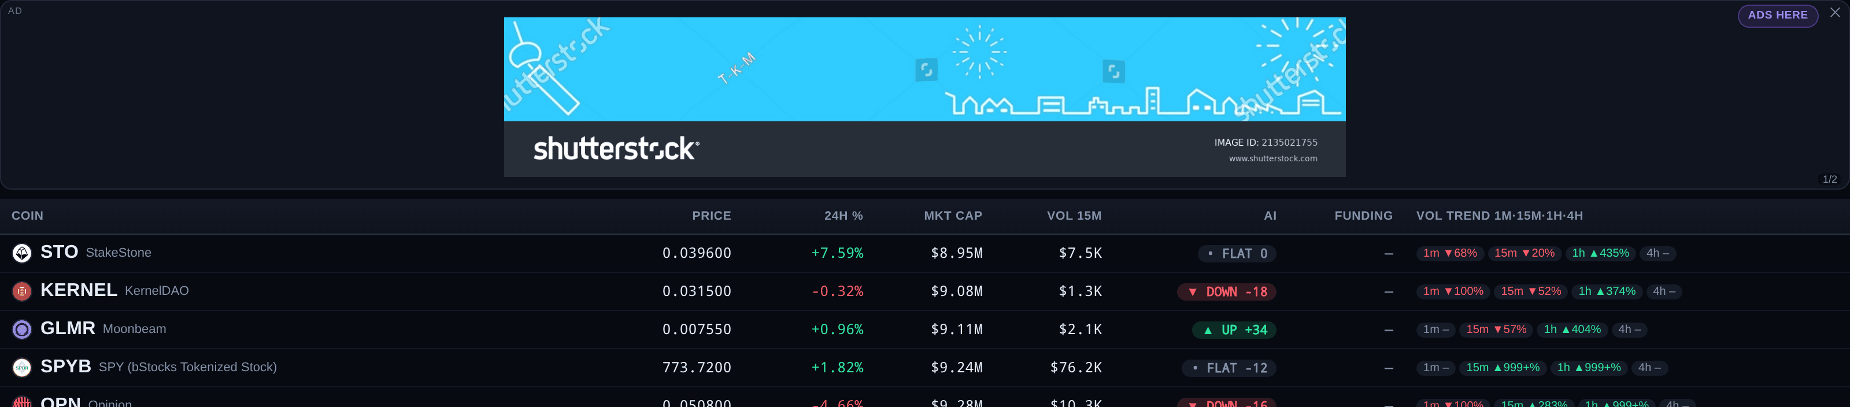1850x407 pixels.
Task: Click the www.shutterstock.com text in ad
Action: (1272, 158)
